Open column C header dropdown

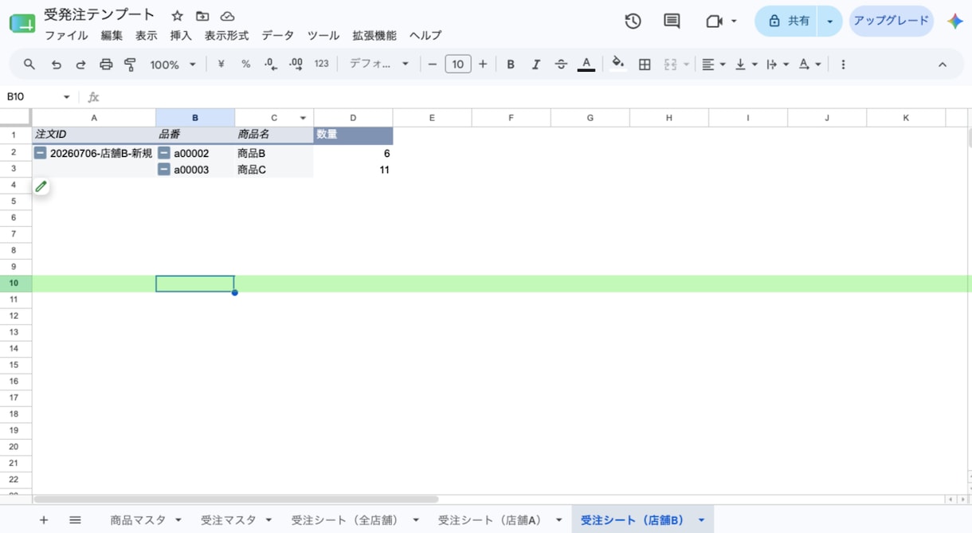[303, 118]
